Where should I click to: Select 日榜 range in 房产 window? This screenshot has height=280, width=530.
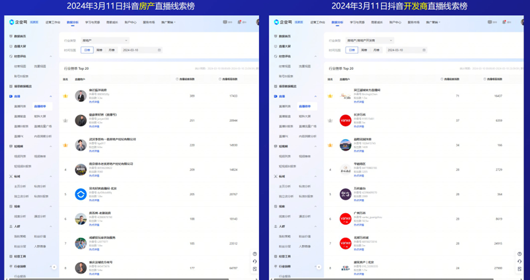(87, 50)
